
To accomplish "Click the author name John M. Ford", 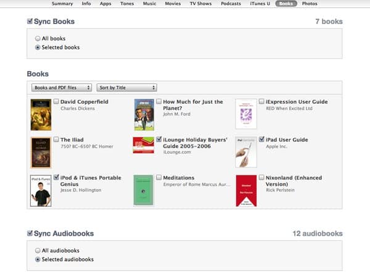I will coord(177,114).
